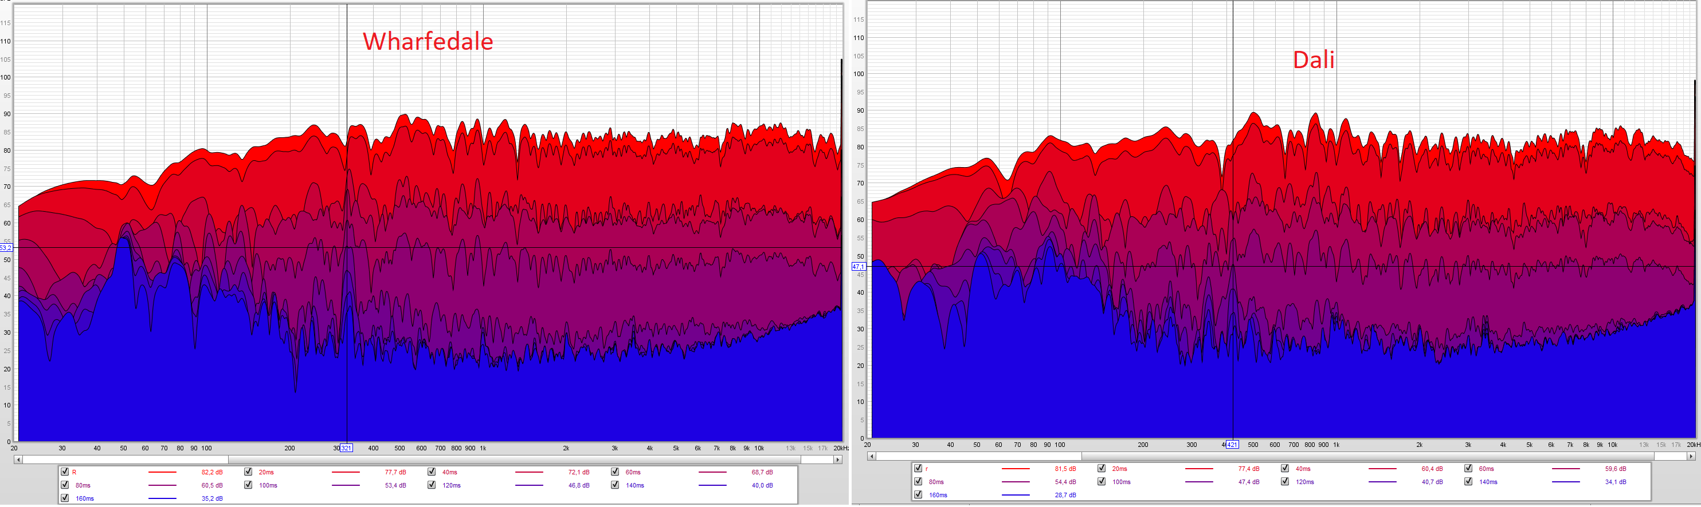This screenshot has height=507, width=1701.
Task: Toggle 60ms trace checkbox in Wharfedale legend
Action: 615,472
